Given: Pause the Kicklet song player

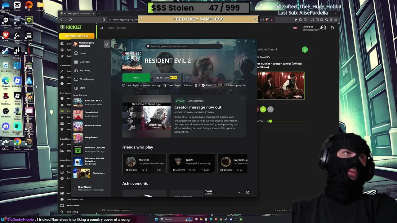Looking at the screenshot, I should coord(270,109).
